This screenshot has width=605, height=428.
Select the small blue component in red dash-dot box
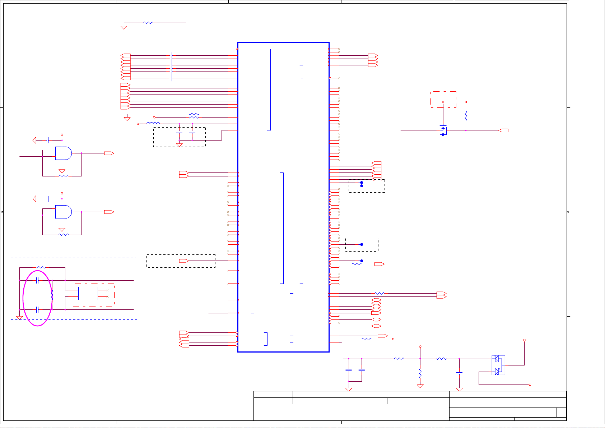(88, 294)
